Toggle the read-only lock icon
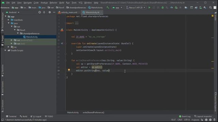The width and height of the screenshot is (218, 122). (202, 120)
